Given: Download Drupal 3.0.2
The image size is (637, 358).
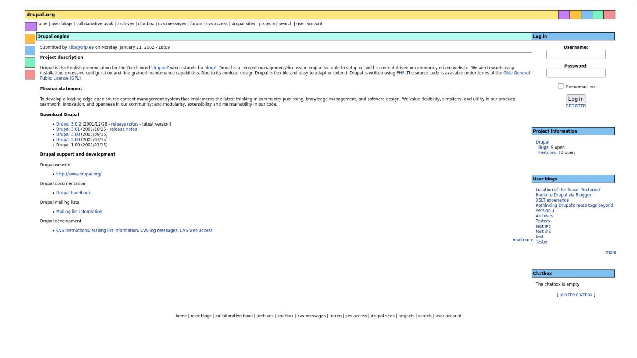Looking at the screenshot, I should [x=69, y=124].
